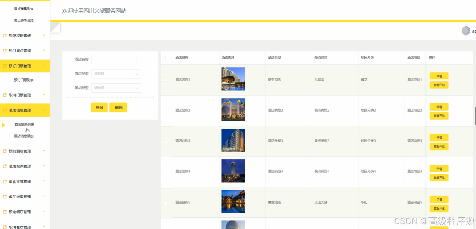The width and height of the screenshot is (476, 229).
Task: Collapse 预订门票管理 with its chevron
Action: pos(44,66)
